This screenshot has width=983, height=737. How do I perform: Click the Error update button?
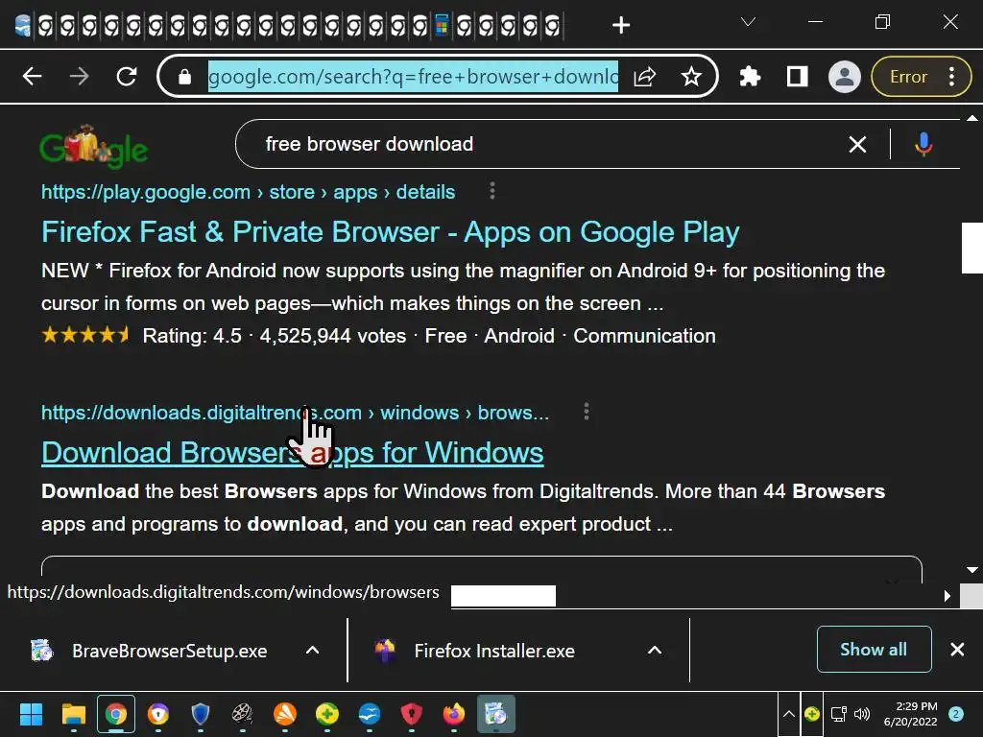(908, 77)
